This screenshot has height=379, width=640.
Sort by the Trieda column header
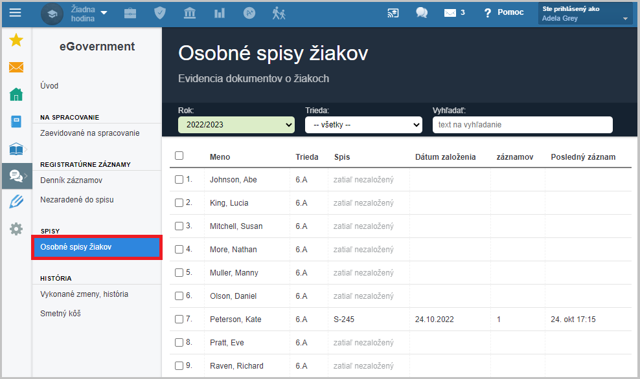(x=307, y=157)
